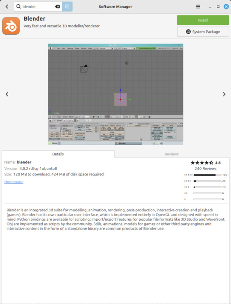Open the Homepage link
The image size is (231, 304).
(14, 182)
